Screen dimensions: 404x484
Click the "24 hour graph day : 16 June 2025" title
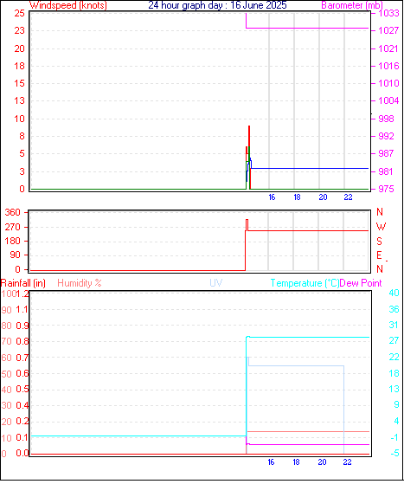pyautogui.click(x=217, y=5)
